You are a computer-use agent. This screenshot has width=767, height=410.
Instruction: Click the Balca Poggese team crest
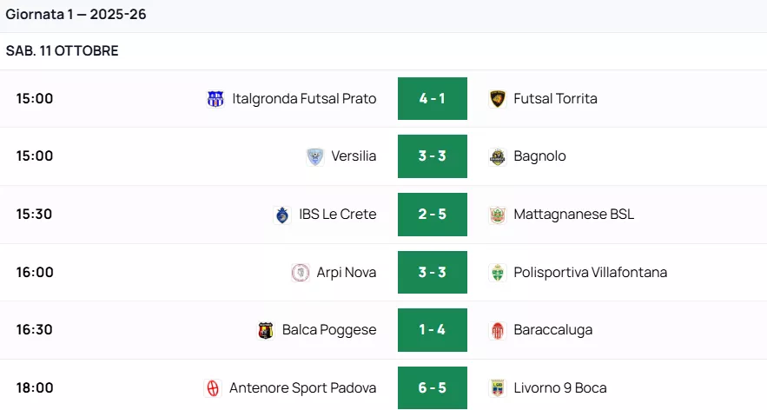(x=266, y=330)
